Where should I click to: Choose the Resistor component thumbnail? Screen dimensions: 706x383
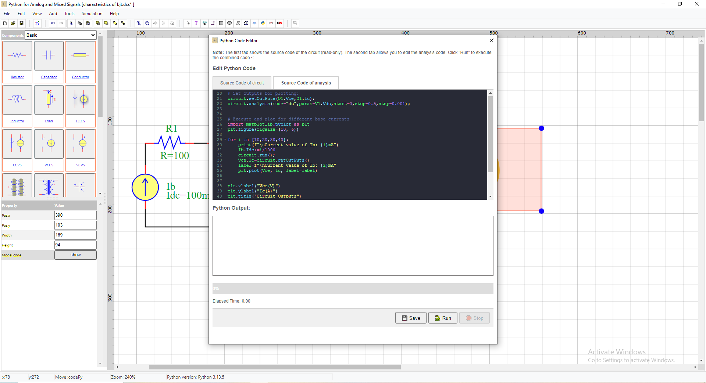click(x=17, y=55)
